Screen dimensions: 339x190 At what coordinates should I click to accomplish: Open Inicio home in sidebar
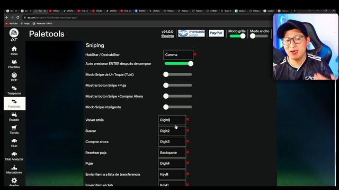pos(14,51)
